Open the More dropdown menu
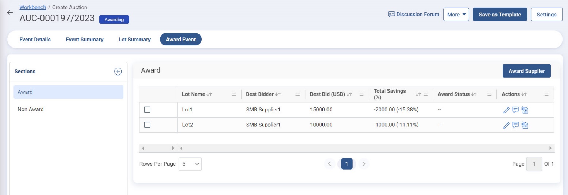This screenshot has height=195, width=568. coord(456,15)
